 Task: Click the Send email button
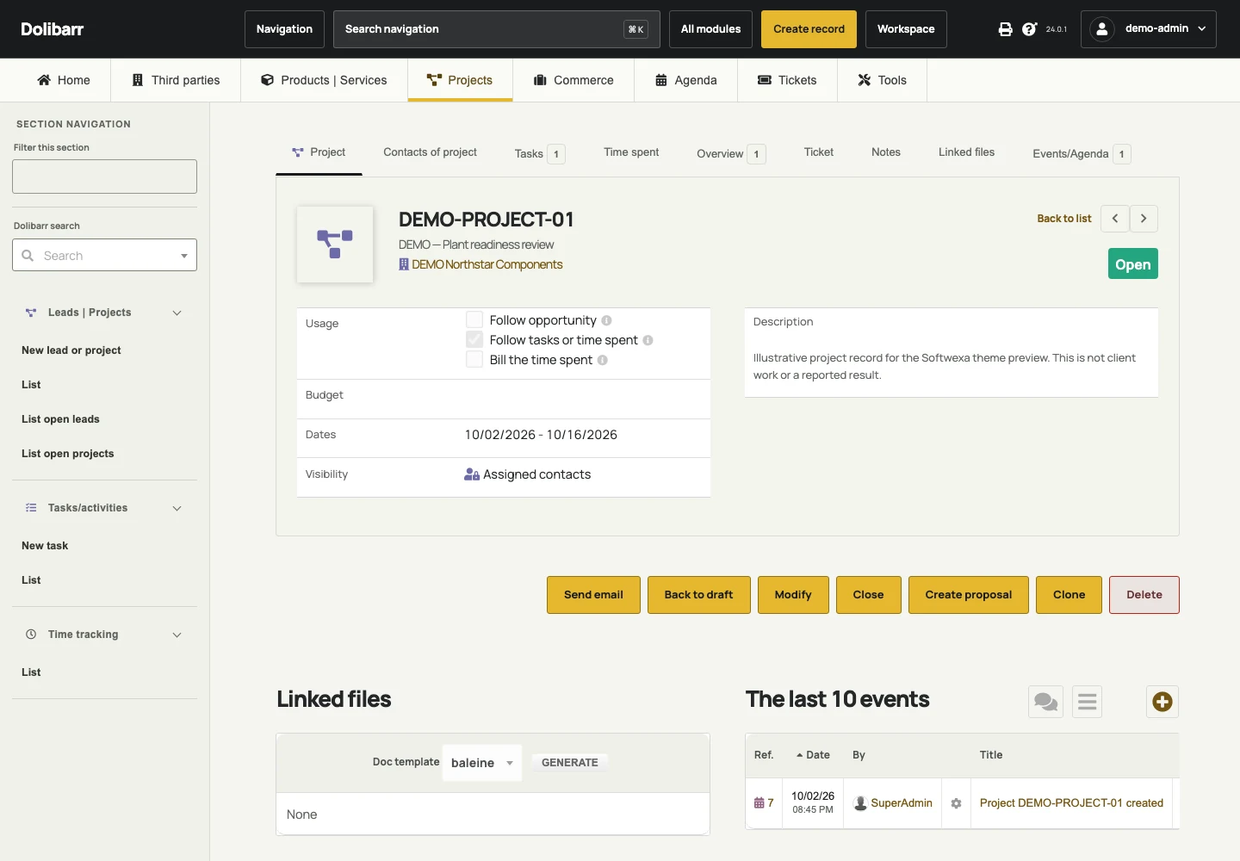[x=593, y=595]
